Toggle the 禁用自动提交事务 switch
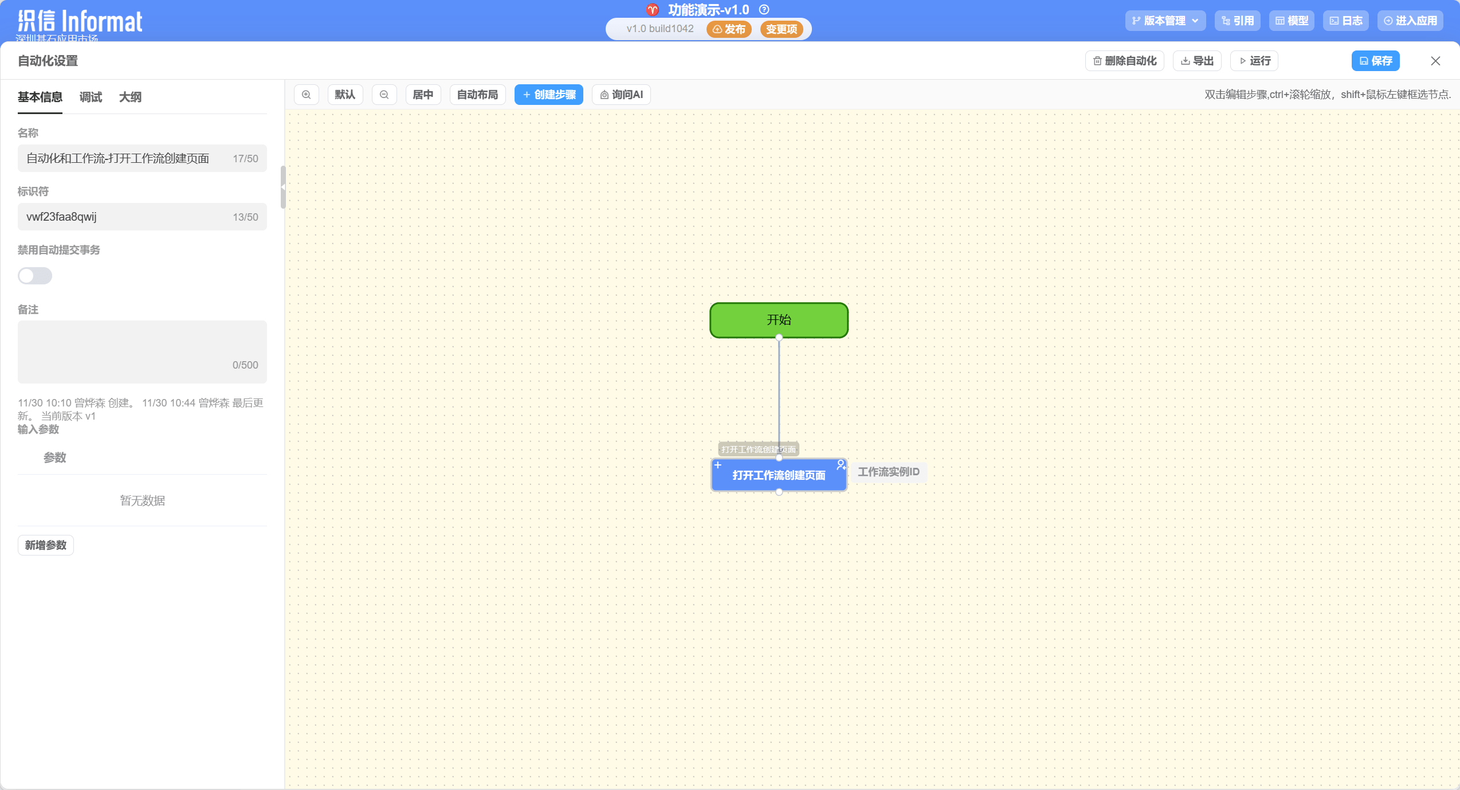 [x=35, y=276]
